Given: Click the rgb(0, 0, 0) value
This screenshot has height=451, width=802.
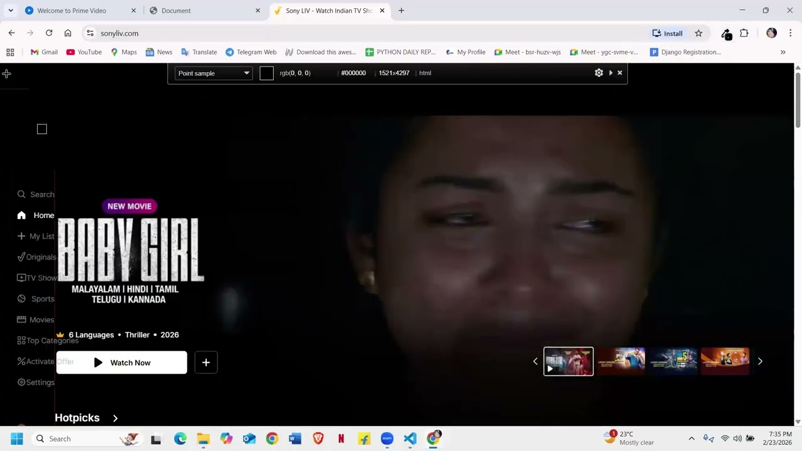Looking at the screenshot, I should tap(295, 73).
